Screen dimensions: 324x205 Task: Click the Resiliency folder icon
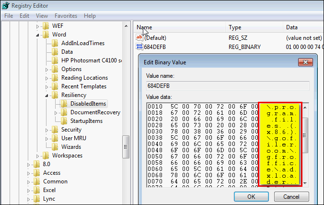pyautogui.click(x=55, y=95)
